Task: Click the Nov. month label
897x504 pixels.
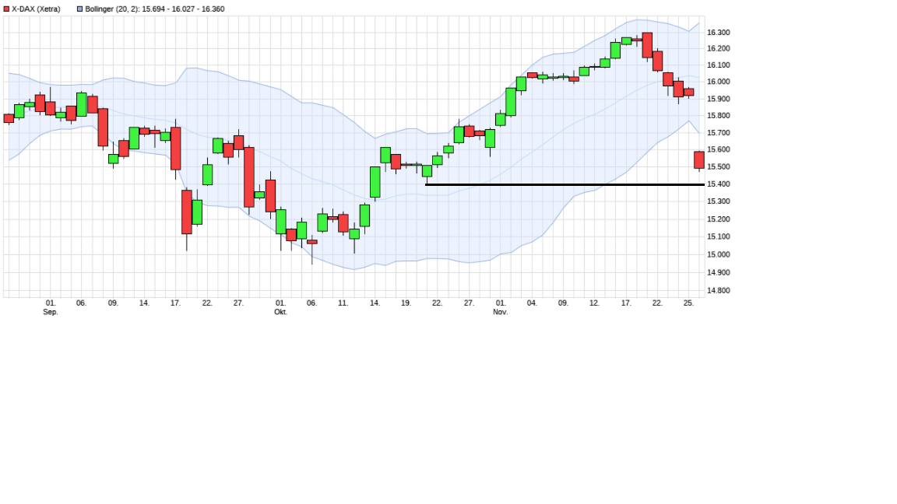Action: tap(501, 312)
